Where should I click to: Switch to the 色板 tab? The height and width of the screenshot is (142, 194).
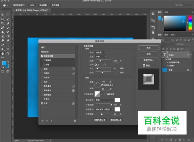click(x=166, y=12)
